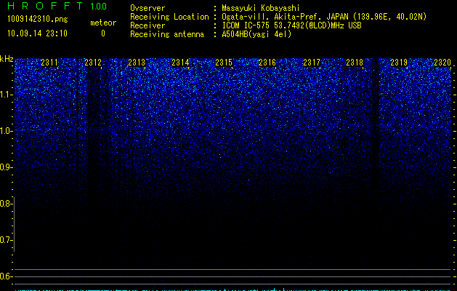Click the 1.1 kHz axis label
Viewport: 457px width, 291px height.
(6, 95)
